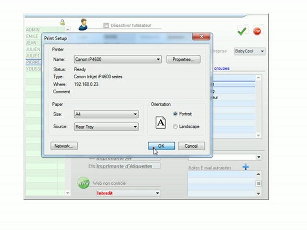This screenshot has width=307, height=230.
Task: Select Portrait orientation
Action: [x=175, y=114]
